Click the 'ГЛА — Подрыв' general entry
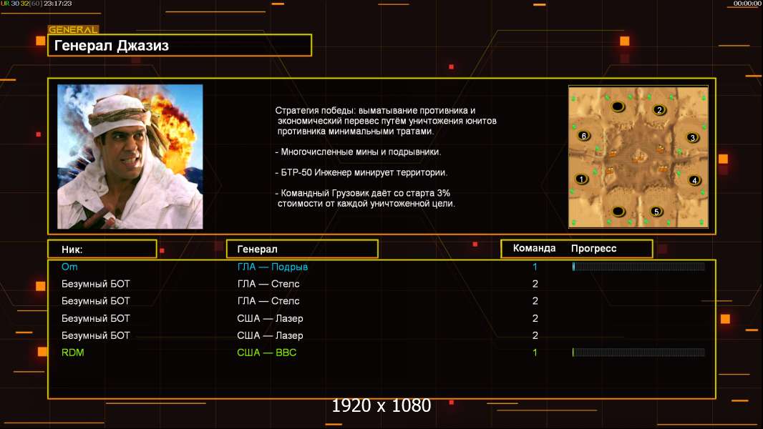 pyautogui.click(x=273, y=267)
